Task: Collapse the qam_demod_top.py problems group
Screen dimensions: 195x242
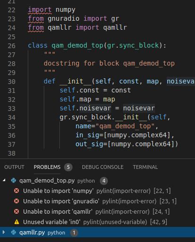Action: click(4, 180)
